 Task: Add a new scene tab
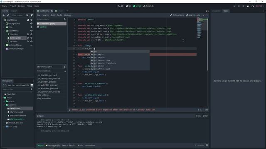pyautogui.click(x=67, y=11)
